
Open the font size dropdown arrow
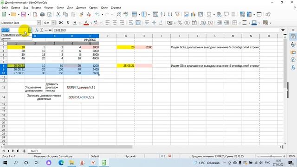tap(53, 23)
